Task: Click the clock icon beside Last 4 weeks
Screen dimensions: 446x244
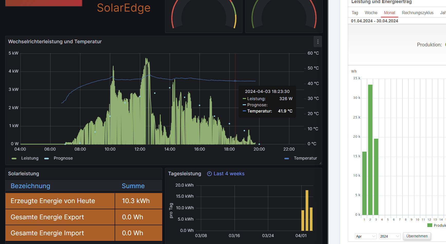Action: (209, 174)
